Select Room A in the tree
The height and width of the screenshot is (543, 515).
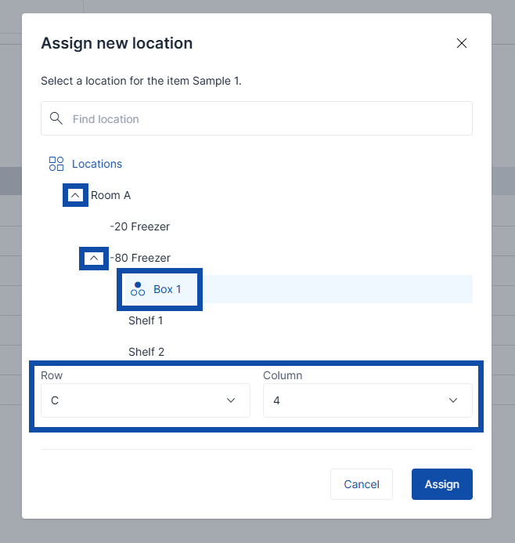pos(110,195)
